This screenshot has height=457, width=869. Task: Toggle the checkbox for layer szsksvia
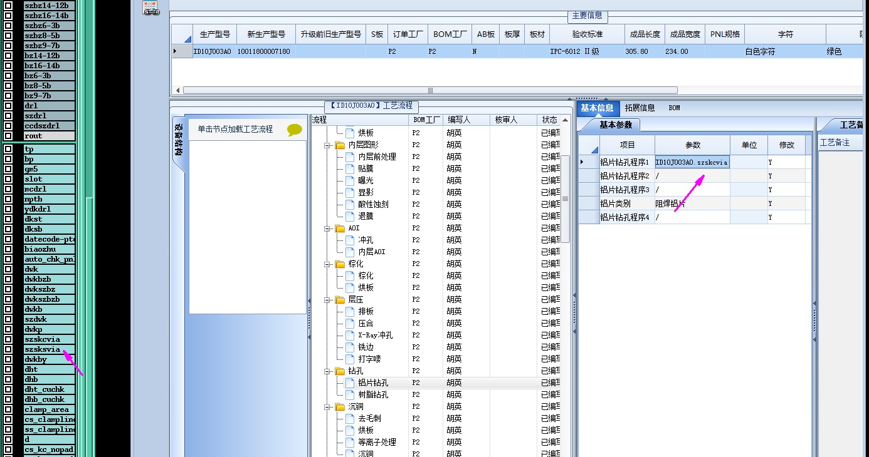point(8,349)
